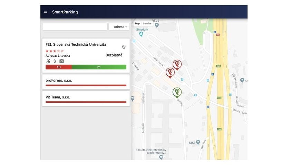The width and height of the screenshot is (290, 165).
Task: Click the Binarium map label
Action: 142,30
